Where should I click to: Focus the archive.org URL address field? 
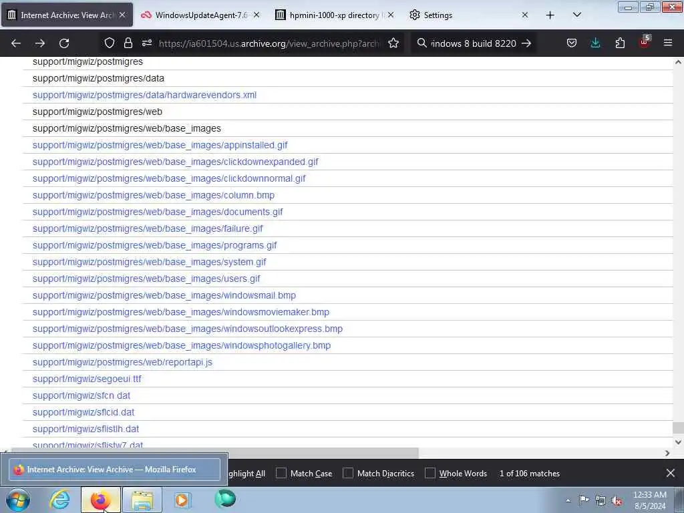[269, 43]
